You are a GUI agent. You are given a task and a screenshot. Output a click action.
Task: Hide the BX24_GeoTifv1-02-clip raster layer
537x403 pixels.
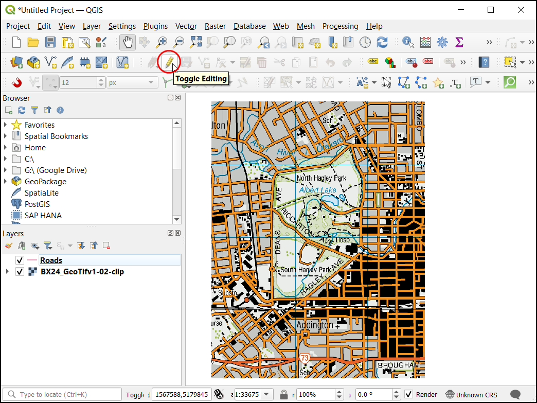20,272
